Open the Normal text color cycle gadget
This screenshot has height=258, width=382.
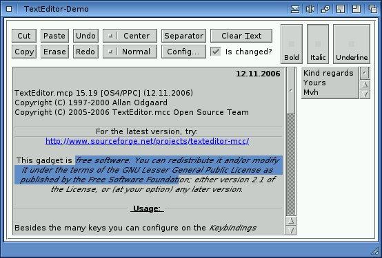coord(130,52)
